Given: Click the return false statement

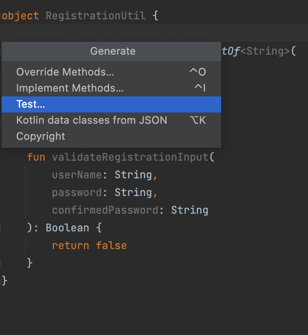Looking at the screenshot, I should click(89, 245).
